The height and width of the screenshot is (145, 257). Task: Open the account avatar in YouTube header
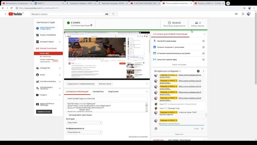coord(249,14)
